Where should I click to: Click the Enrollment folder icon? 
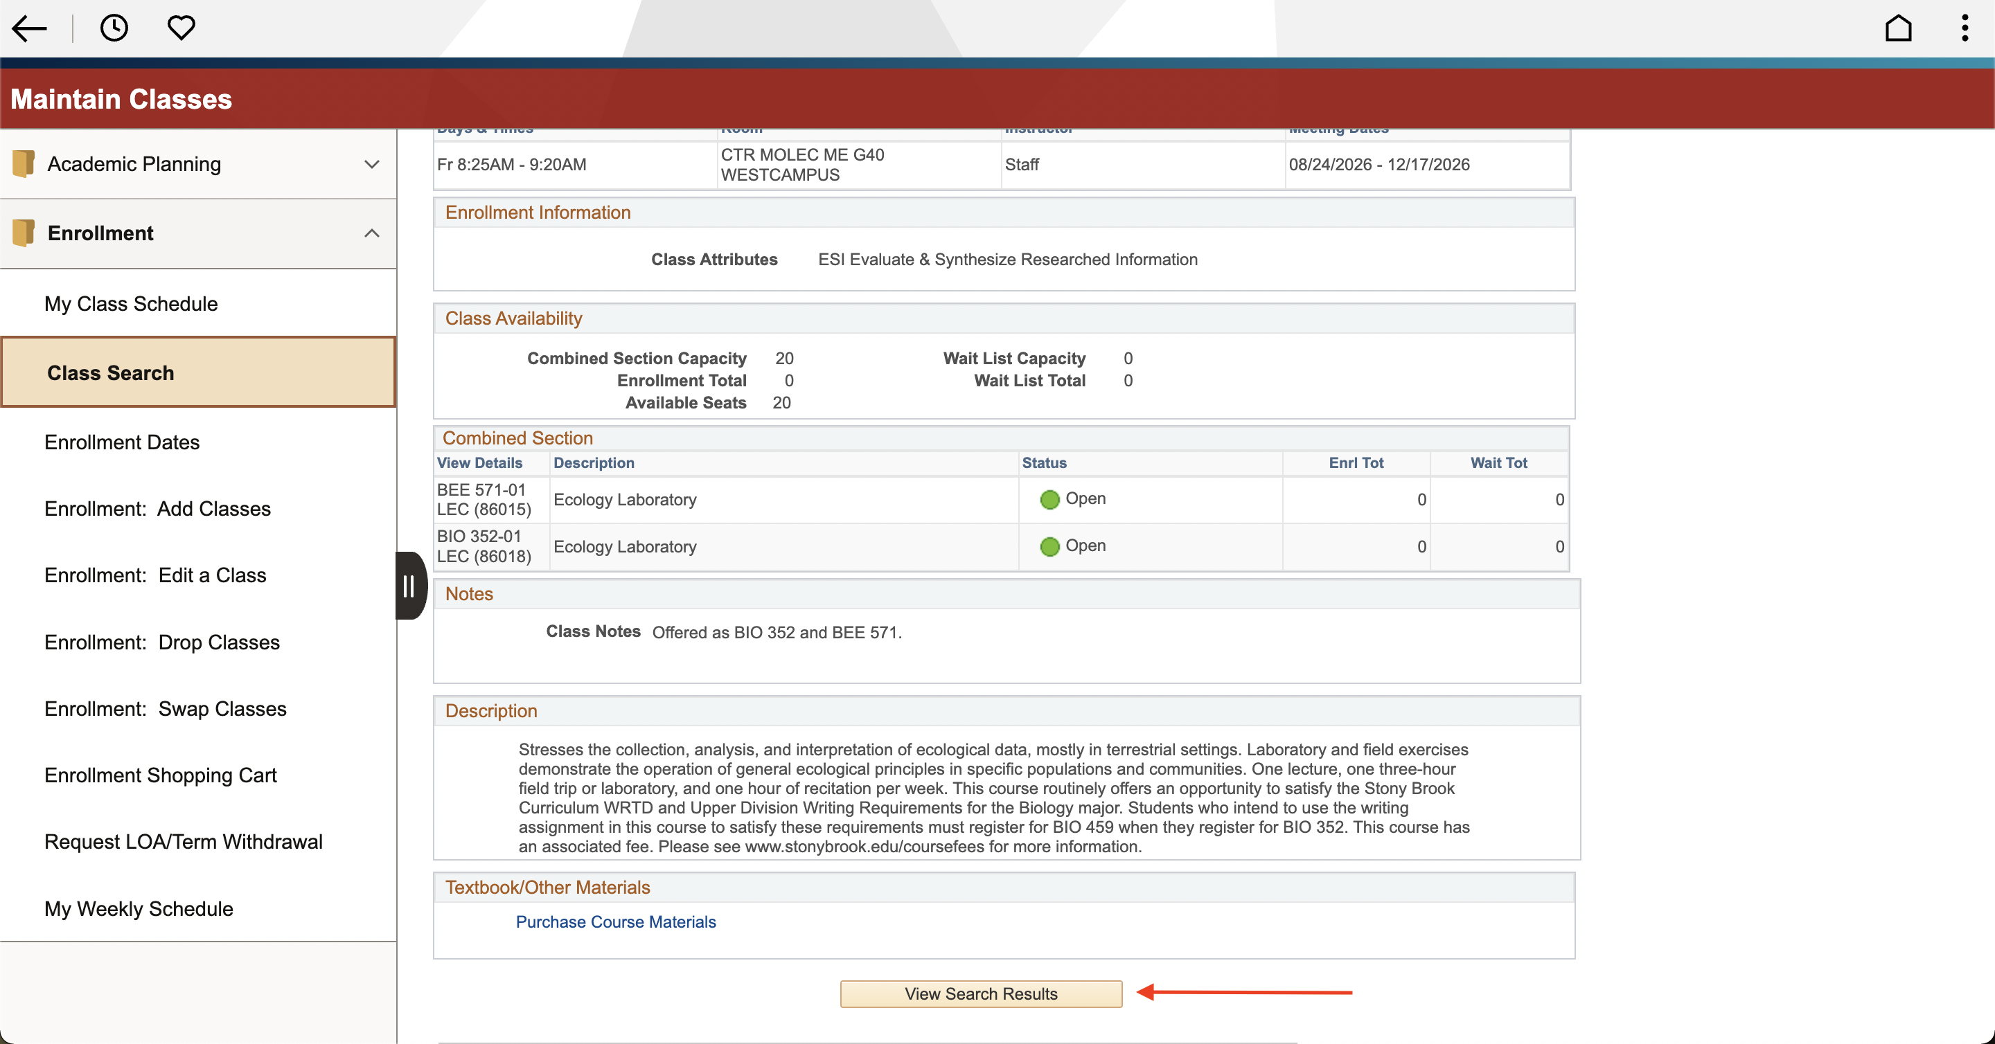[24, 233]
